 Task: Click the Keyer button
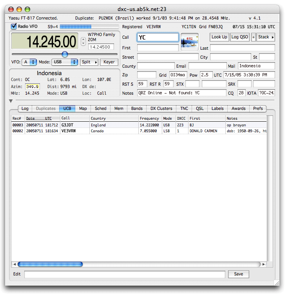click(x=109, y=62)
